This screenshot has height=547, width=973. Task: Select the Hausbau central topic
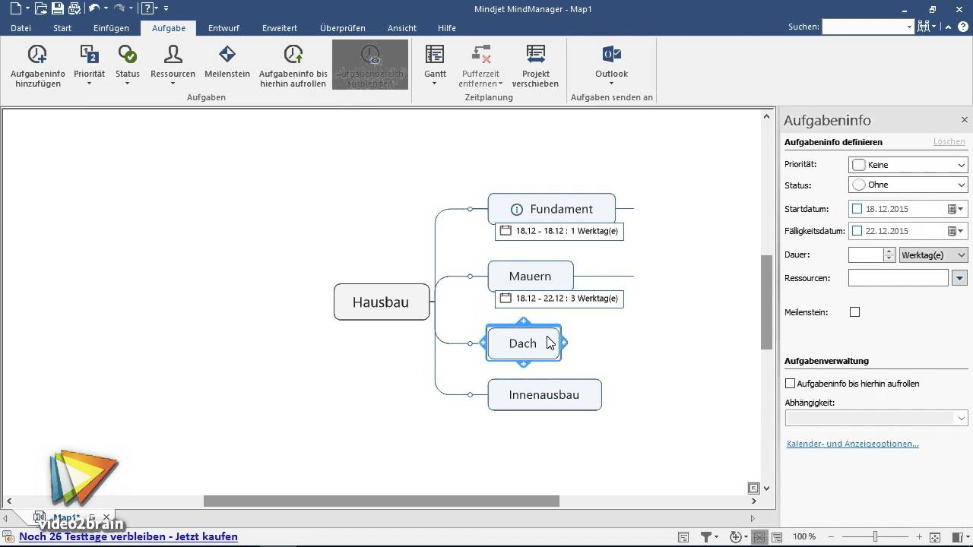[382, 302]
